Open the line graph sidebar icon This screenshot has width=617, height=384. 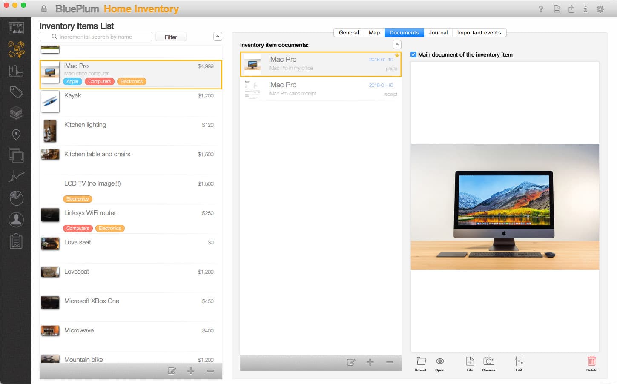(x=16, y=177)
